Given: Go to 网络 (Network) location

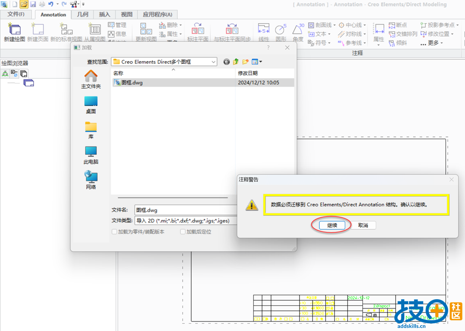Looking at the screenshot, I should point(91,181).
